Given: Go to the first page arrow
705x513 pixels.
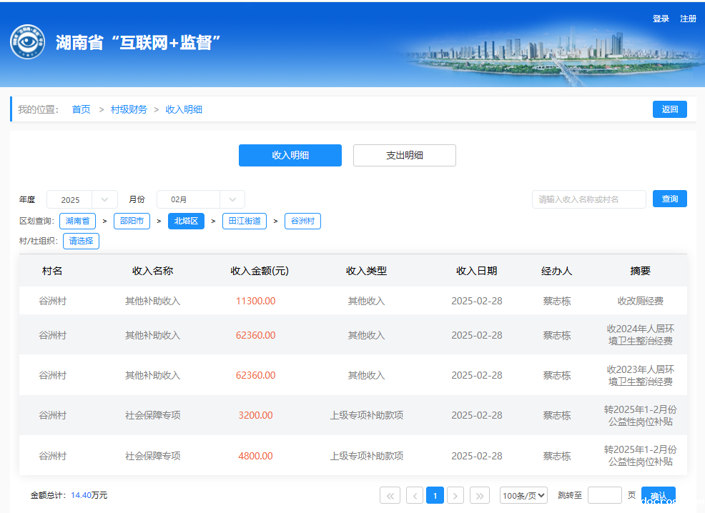Looking at the screenshot, I should click(390, 495).
